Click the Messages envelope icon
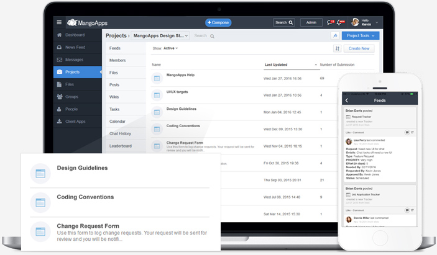Viewport: 437px width, 255px height. pos(59,60)
